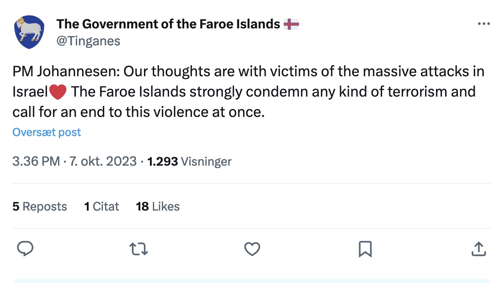Open the three-dot more options menu
The image size is (504, 283).
click(x=484, y=24)
